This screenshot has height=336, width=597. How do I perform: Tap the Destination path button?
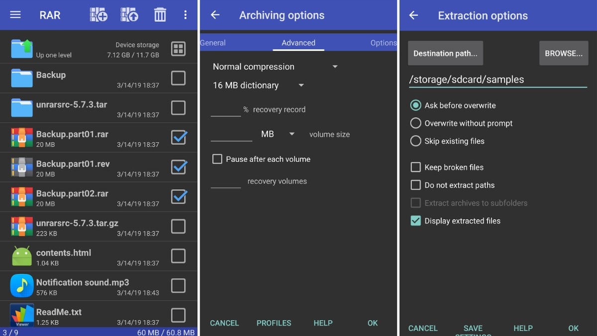coord(445,53)
